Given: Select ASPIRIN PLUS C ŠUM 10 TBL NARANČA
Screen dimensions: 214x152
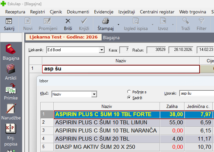Looking at the screenshot, I should click(x=107, y=131).
